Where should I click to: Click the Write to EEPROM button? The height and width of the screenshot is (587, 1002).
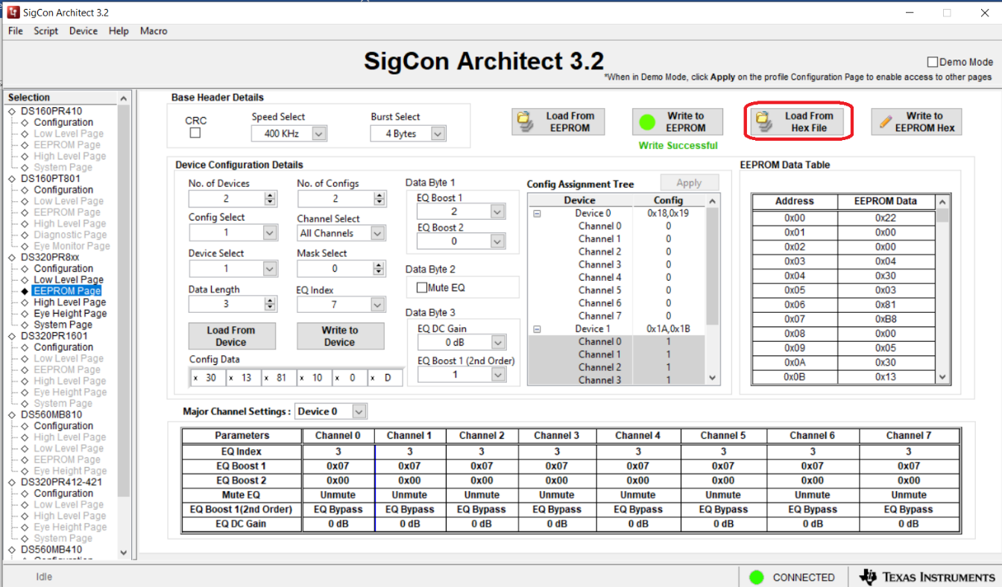coord(678,121)
